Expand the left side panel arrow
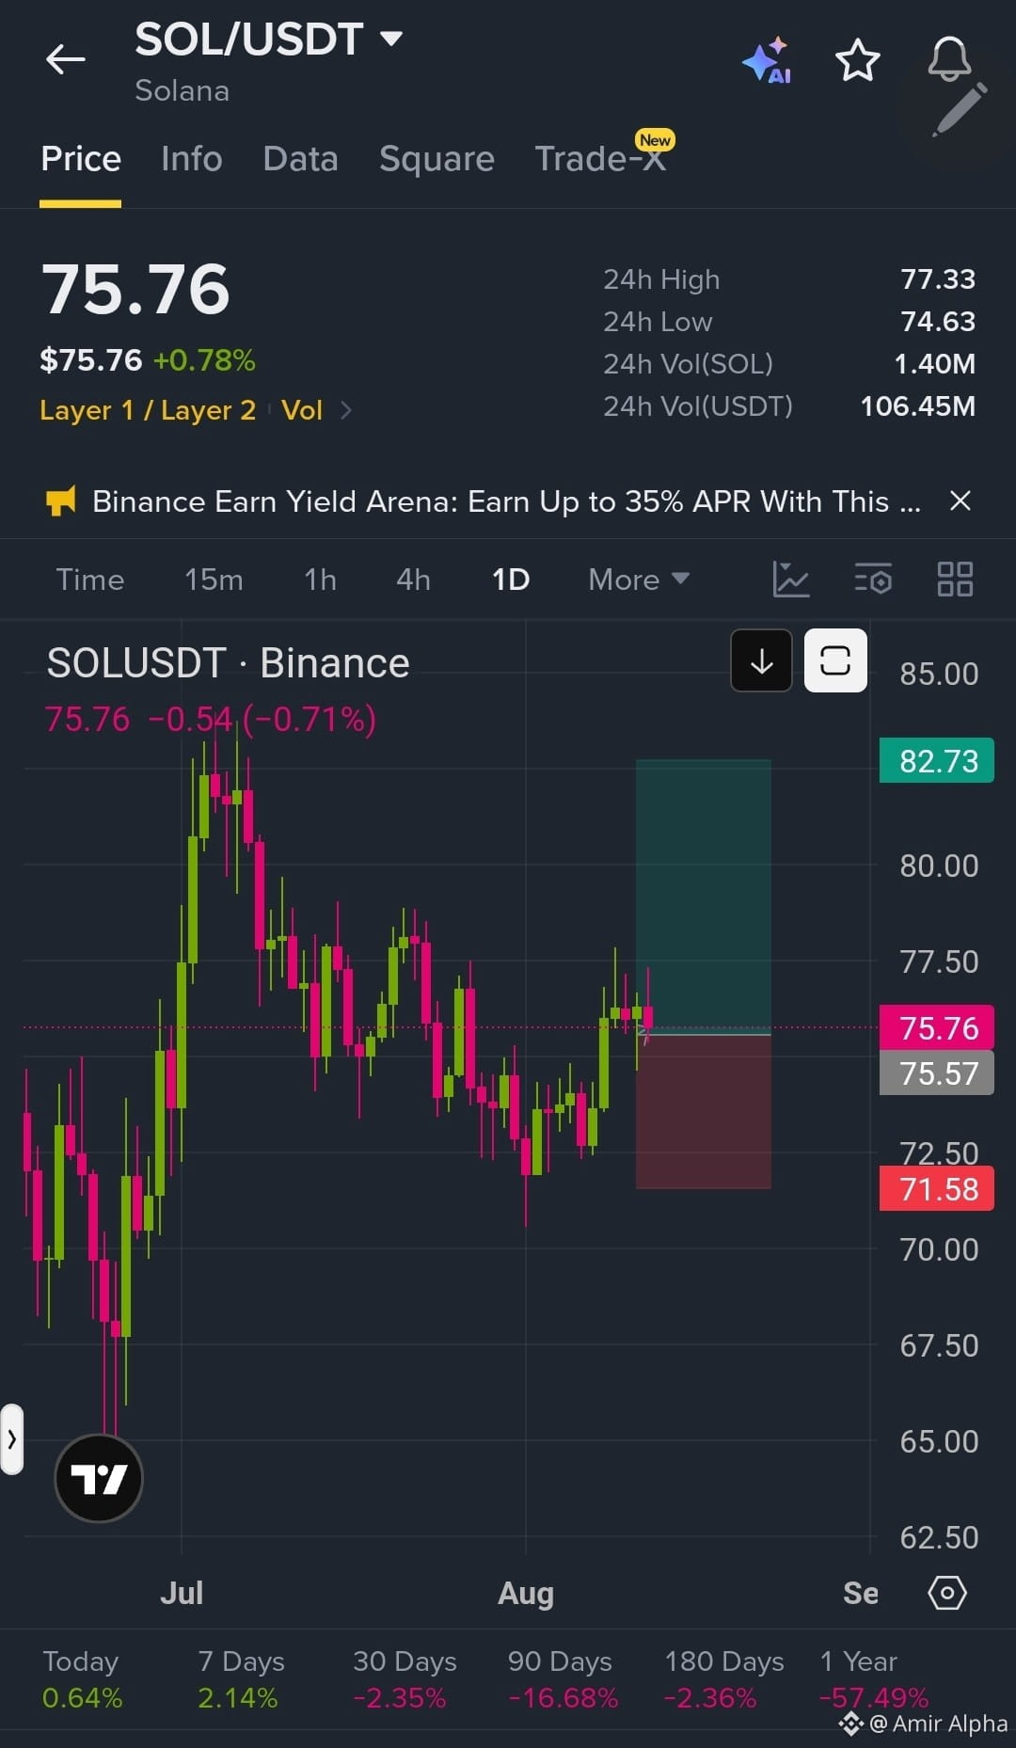Screen dimensions: 1016x1748 tap(11, 1438)
